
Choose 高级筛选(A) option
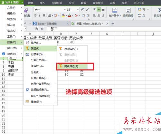click(x=72, y=66)
